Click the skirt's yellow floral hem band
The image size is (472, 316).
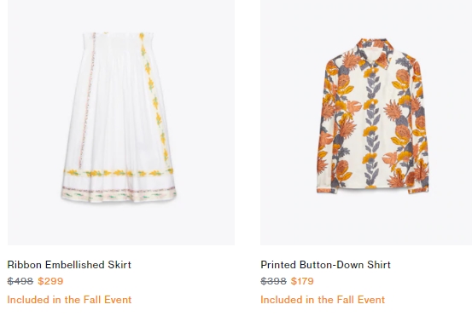click(119, 173)
